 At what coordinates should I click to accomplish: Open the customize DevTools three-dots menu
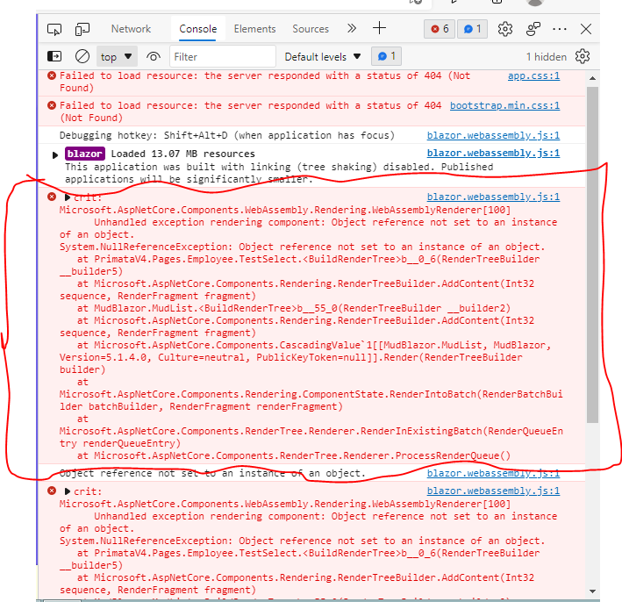pyautogui.click(x=560, y=29)
